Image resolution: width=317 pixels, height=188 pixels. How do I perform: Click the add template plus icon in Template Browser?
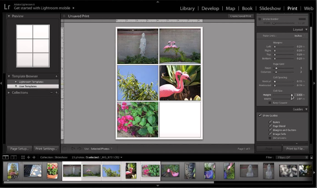56,76
